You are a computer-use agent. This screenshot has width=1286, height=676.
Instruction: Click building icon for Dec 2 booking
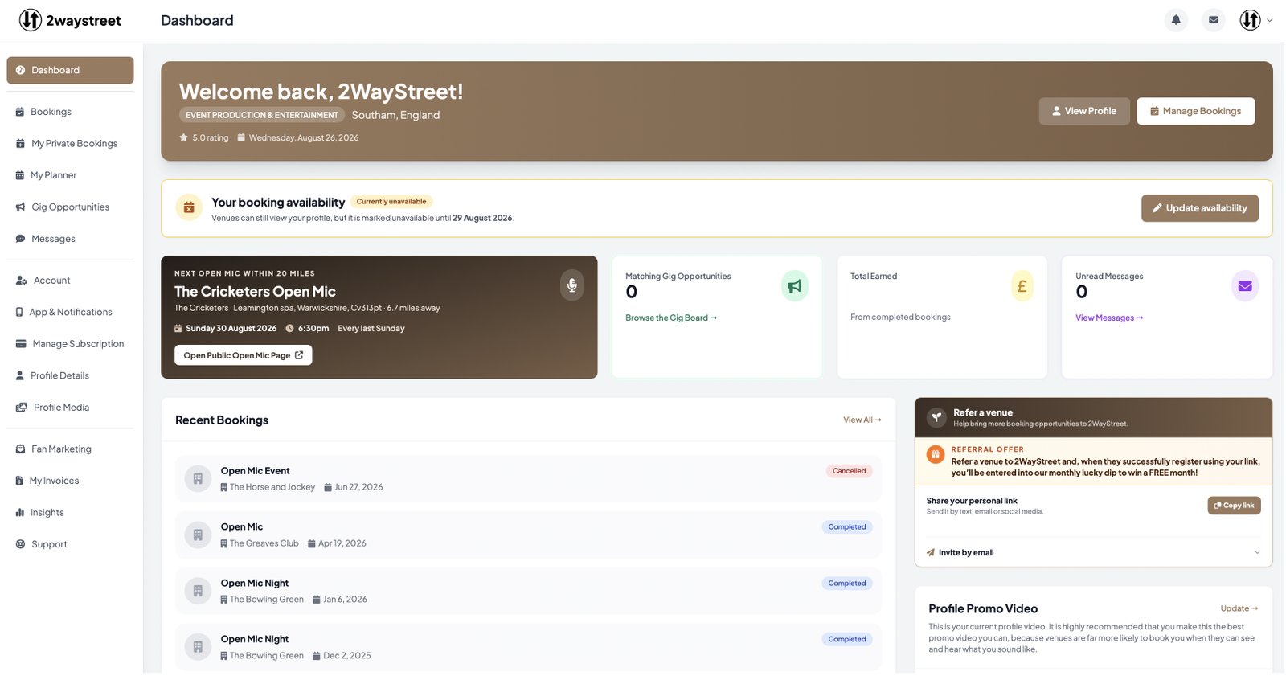coord(198,648)
